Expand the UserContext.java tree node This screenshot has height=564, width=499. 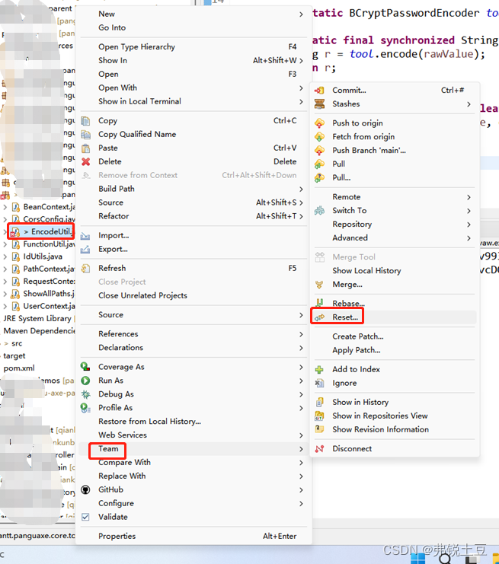coord(5,307)
